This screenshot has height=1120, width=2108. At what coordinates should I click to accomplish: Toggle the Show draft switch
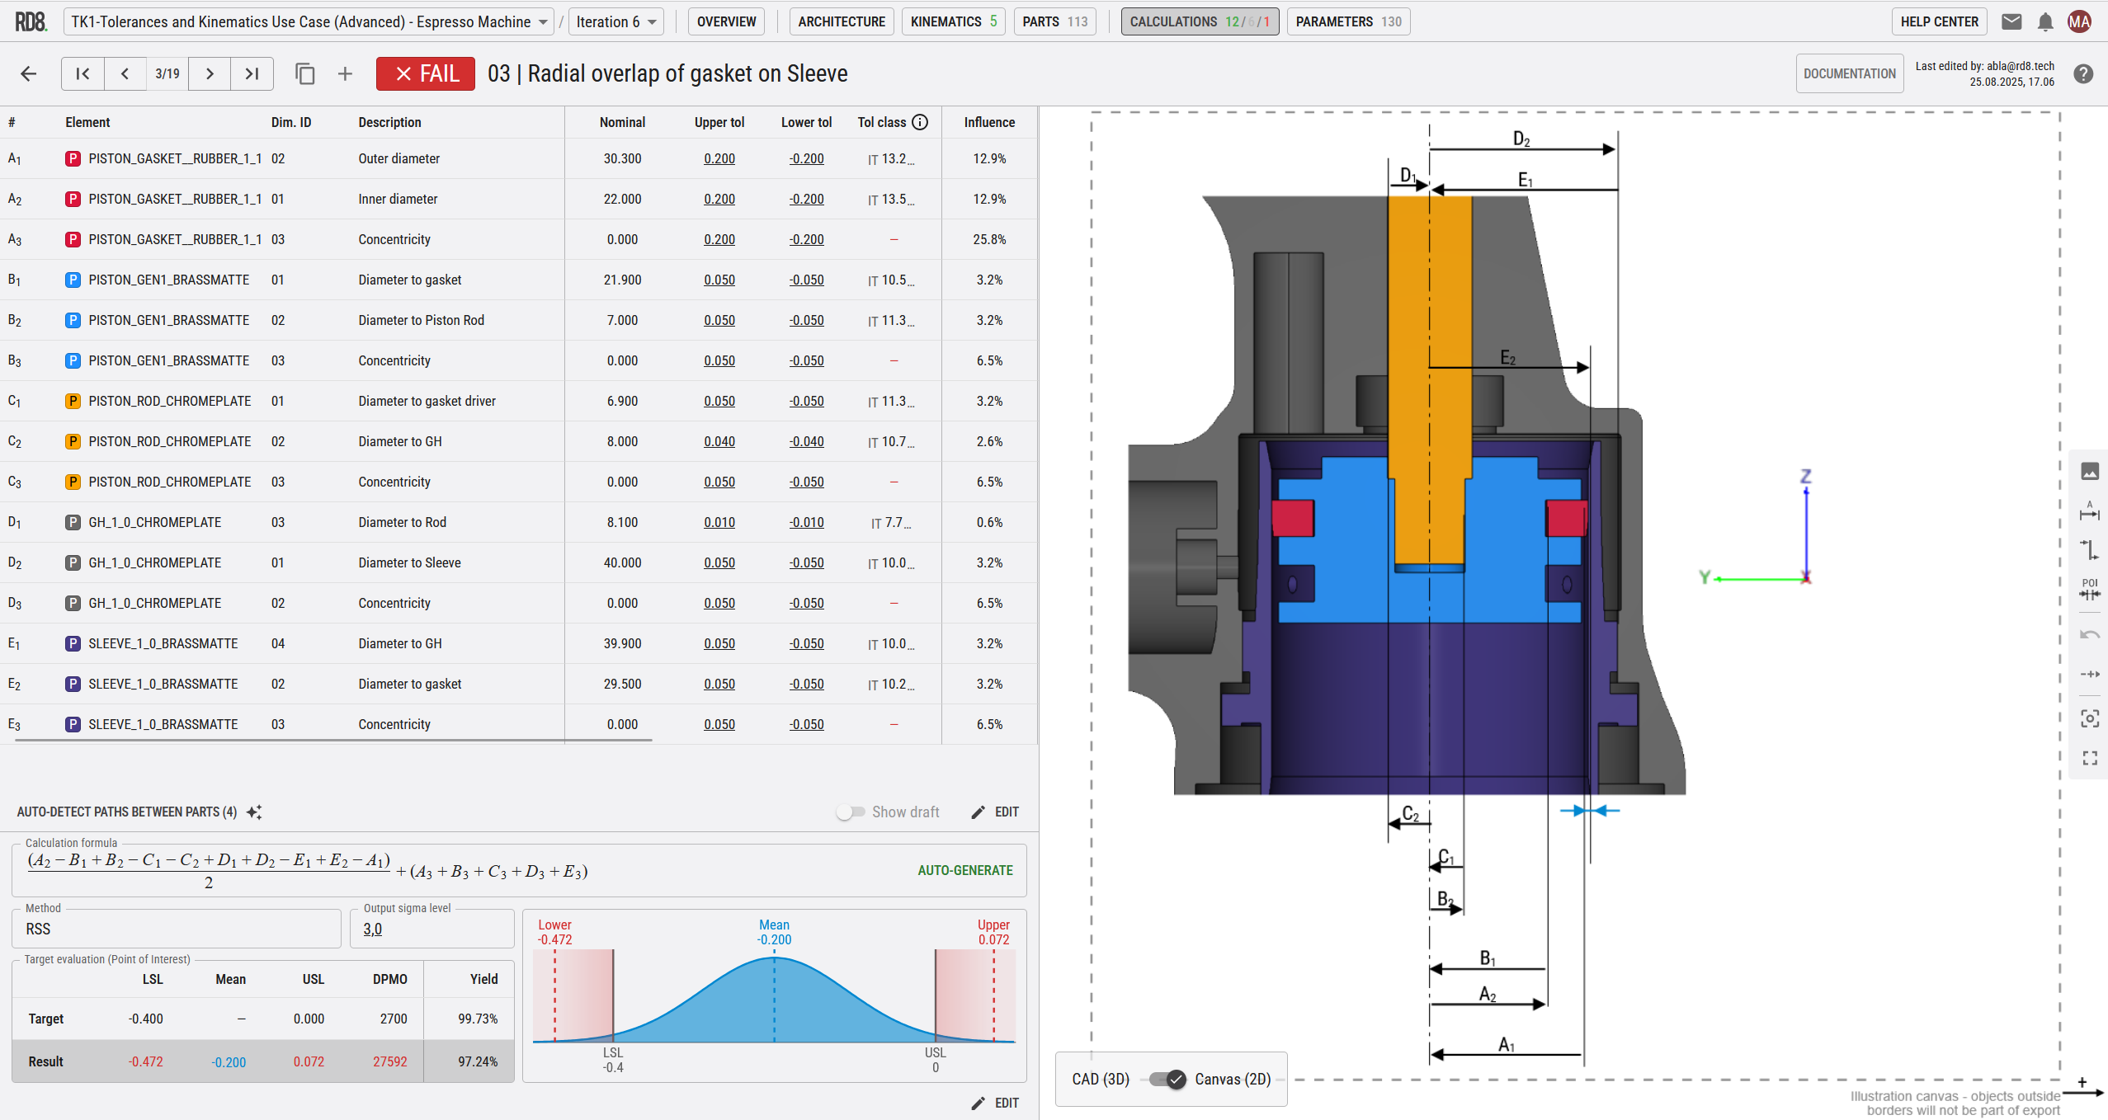point(850,812)
